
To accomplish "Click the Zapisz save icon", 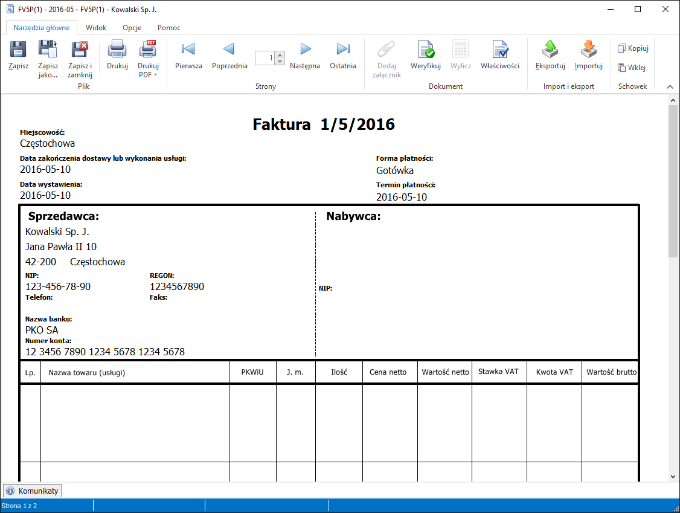I will 18,50.
